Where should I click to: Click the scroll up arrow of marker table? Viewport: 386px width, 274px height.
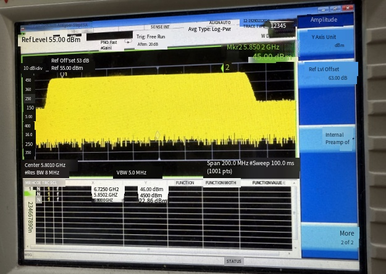pyautogui.click(x=294, y=182)
